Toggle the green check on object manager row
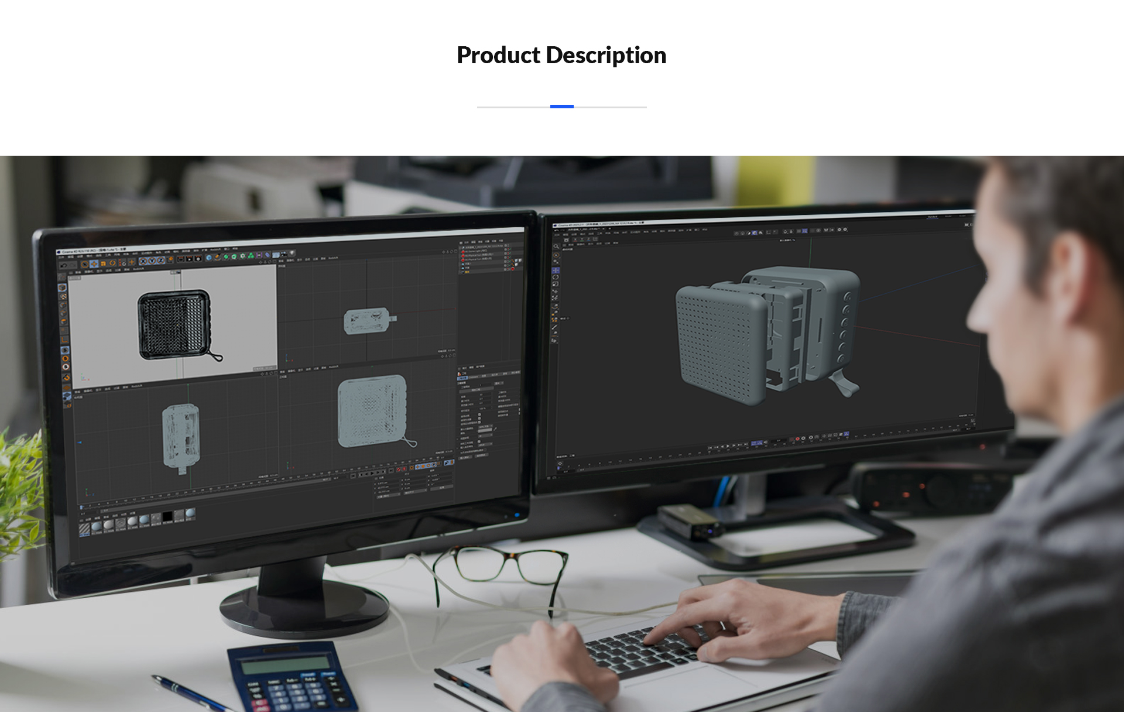Screen dimensions: 1124x713 click(x=510, y=249)
